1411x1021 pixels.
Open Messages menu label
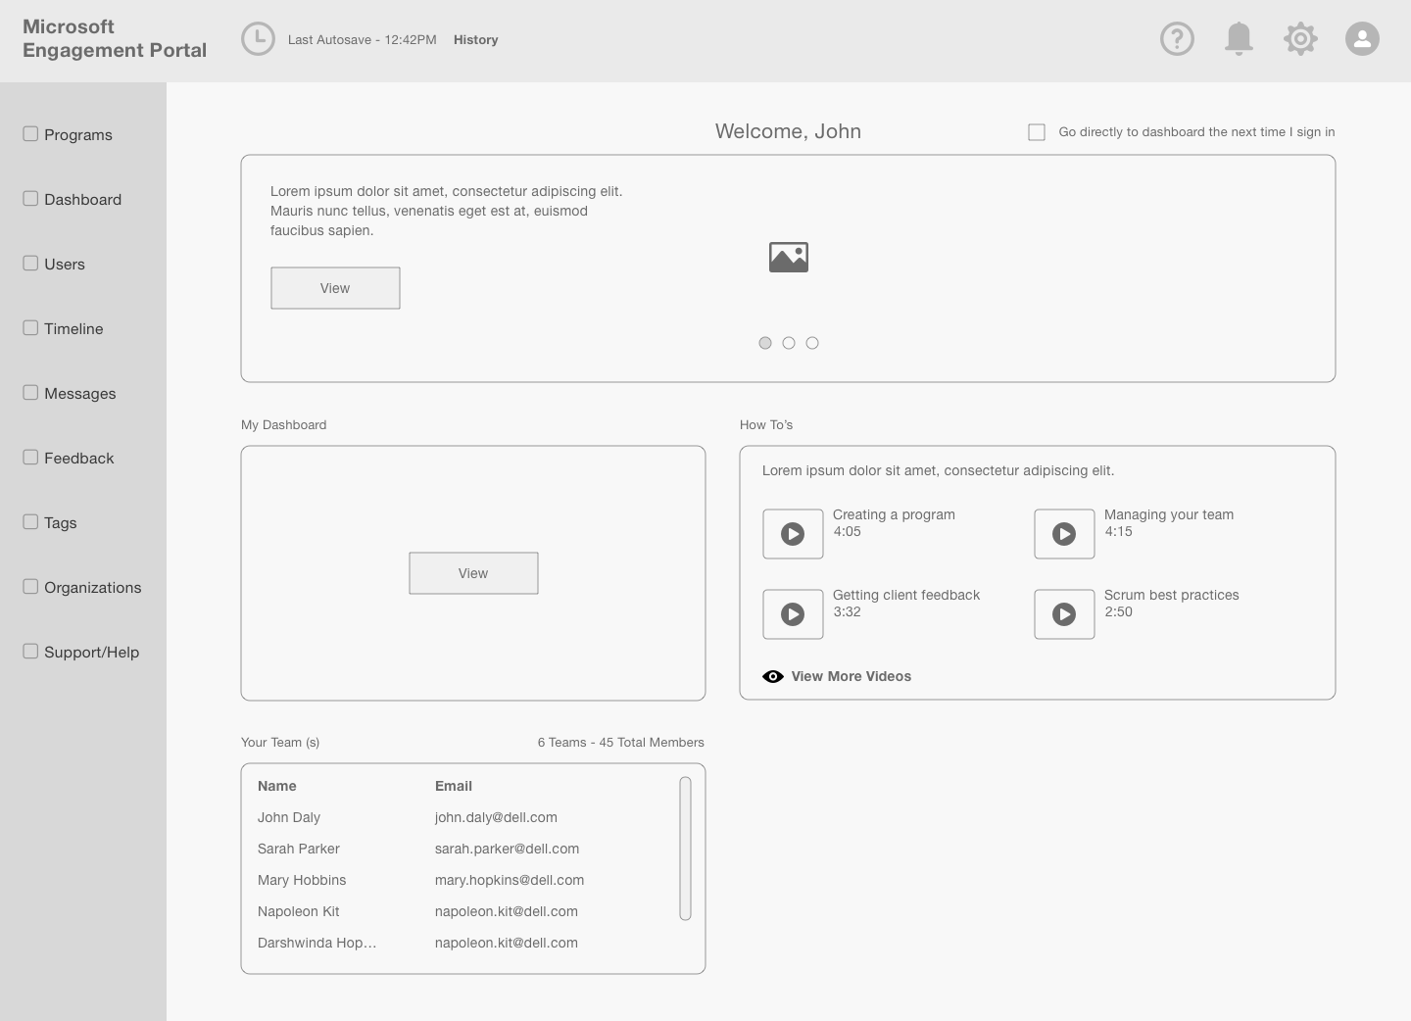coord(80,394)
